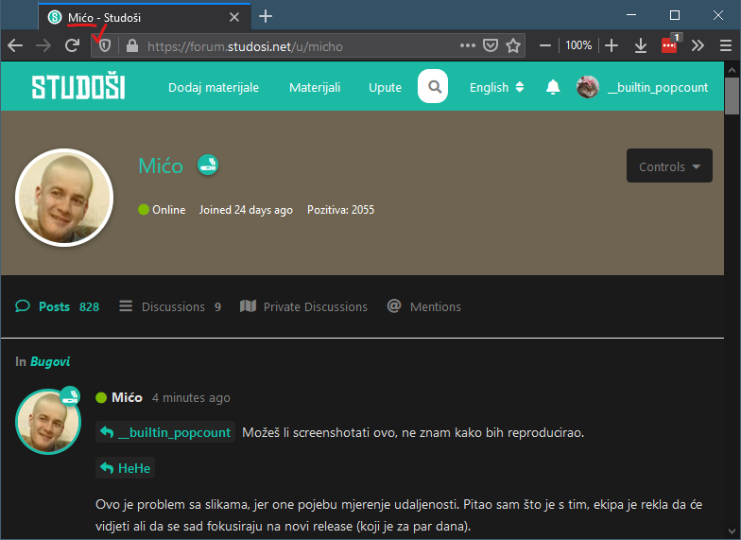This screenshot has width=741, height=540.
Task: Open English language dropdown
Action: [496, 87]
